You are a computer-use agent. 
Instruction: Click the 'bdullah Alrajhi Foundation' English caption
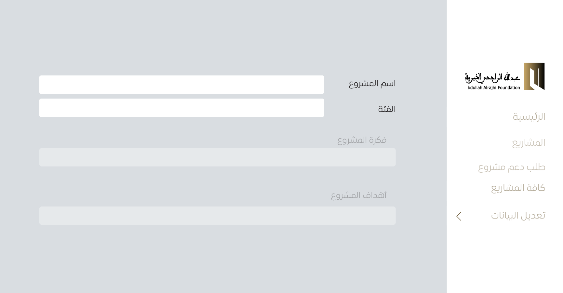tap(494, 87)
